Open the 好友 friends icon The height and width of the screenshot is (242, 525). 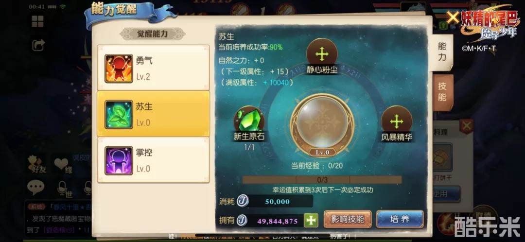(x=38, y=164)
